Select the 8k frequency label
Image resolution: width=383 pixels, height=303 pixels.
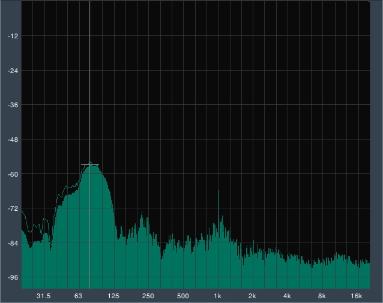322,296
